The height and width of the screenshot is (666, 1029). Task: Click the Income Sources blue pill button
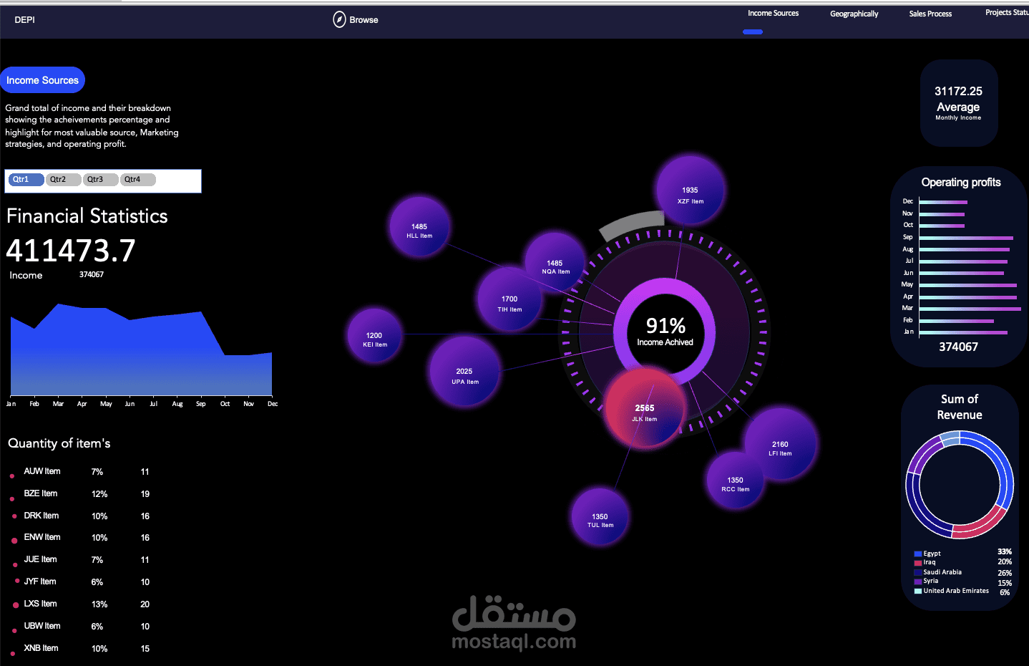42,80
